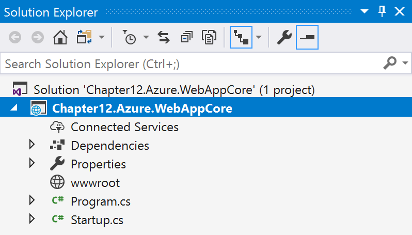Click the Switch Views toolbar icon
Image resolution: width=412 pixels, height=235 pixels.
point(84,38)
